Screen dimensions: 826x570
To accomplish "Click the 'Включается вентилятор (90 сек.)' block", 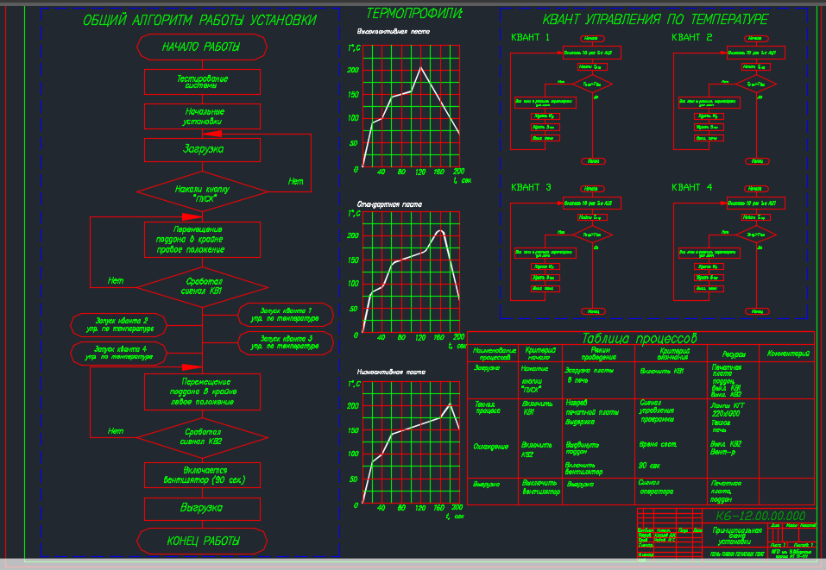I will pyautogui.click(x=202, y=475).
